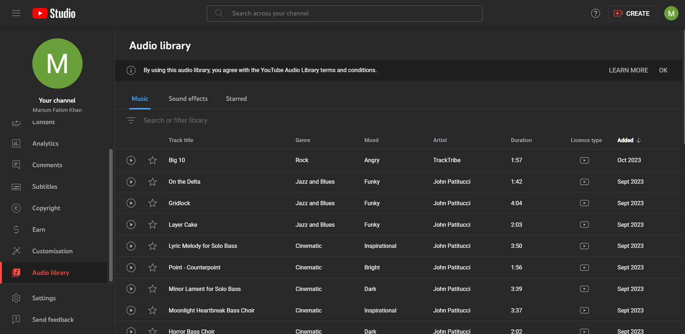Star Minor Lament for Solo Bass
The height and width of the screenshot is (334, 685).
[x=153, y=289]
